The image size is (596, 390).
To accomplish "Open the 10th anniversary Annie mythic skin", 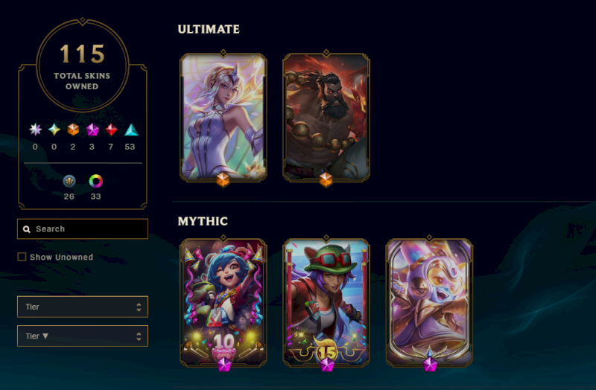I will coord(223,303).
